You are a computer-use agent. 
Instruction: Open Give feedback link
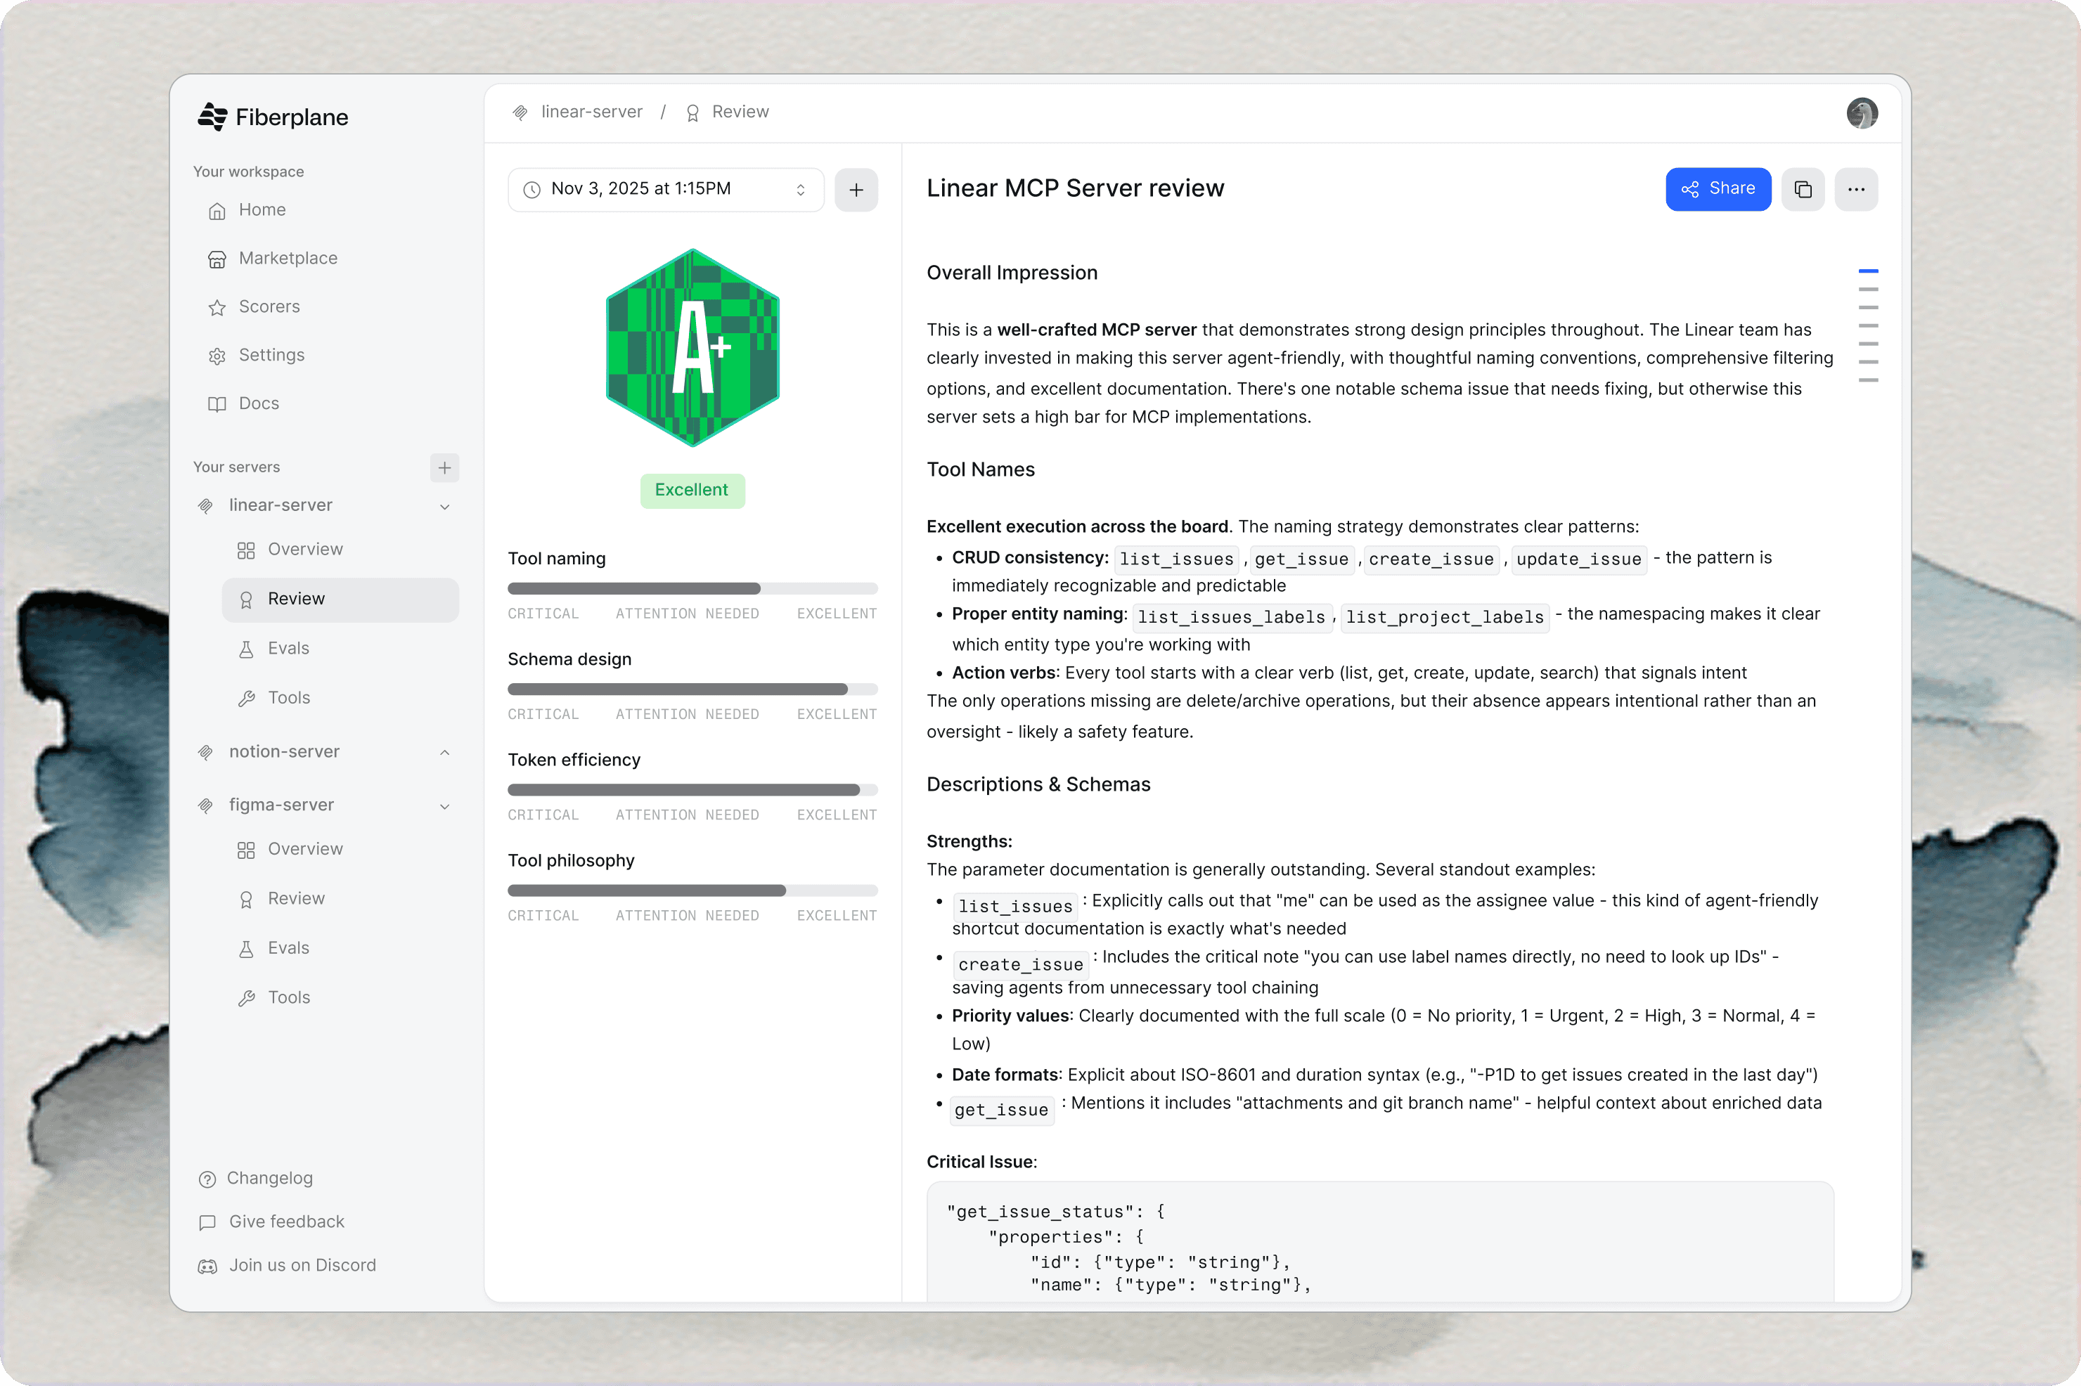[x=285, y=1222]
